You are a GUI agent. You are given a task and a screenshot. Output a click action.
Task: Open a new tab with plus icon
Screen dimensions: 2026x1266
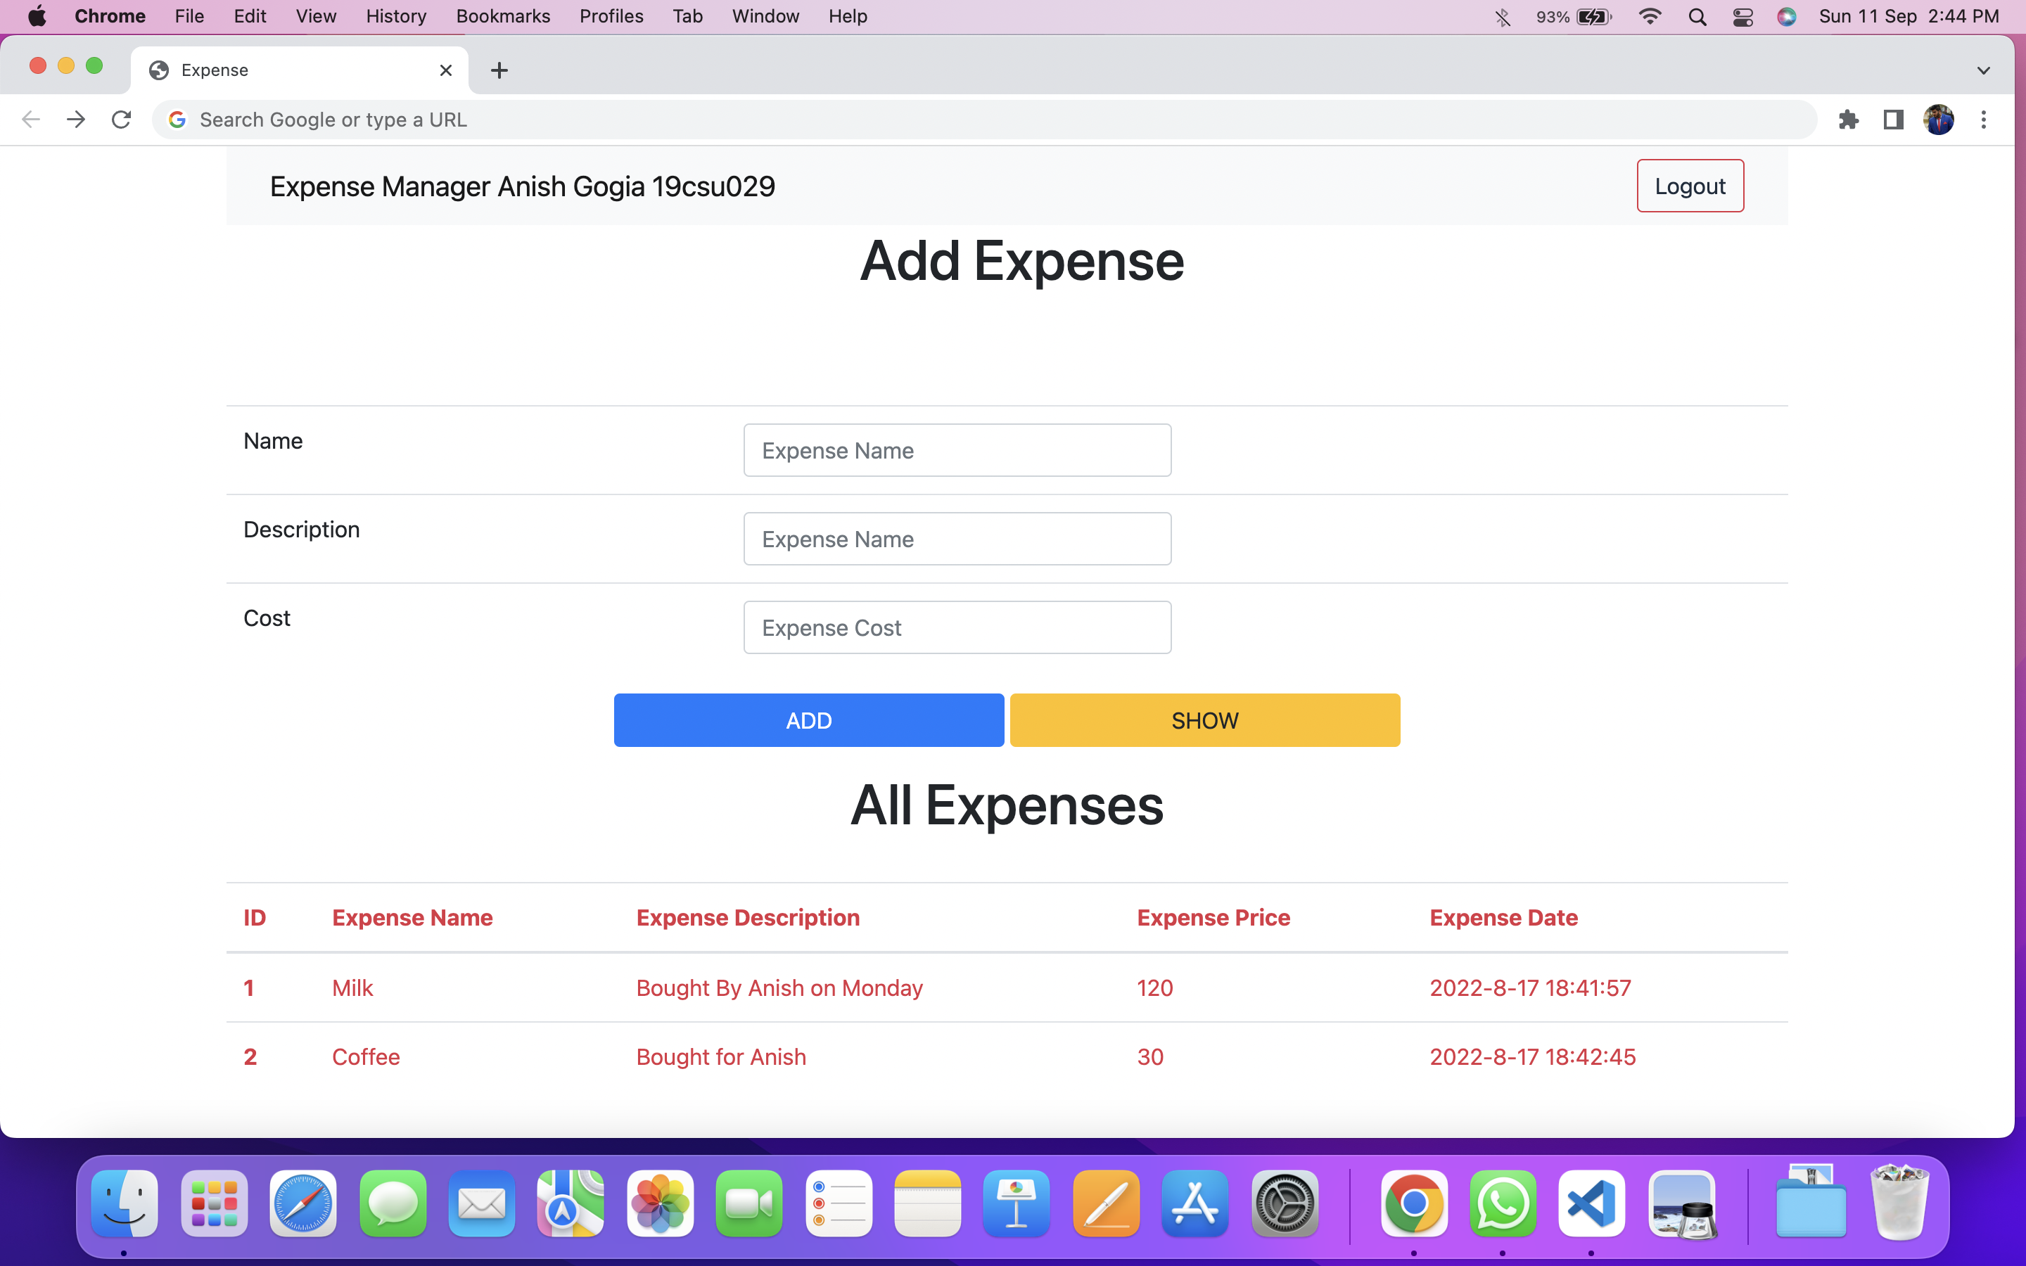click(x=499, y=70)
